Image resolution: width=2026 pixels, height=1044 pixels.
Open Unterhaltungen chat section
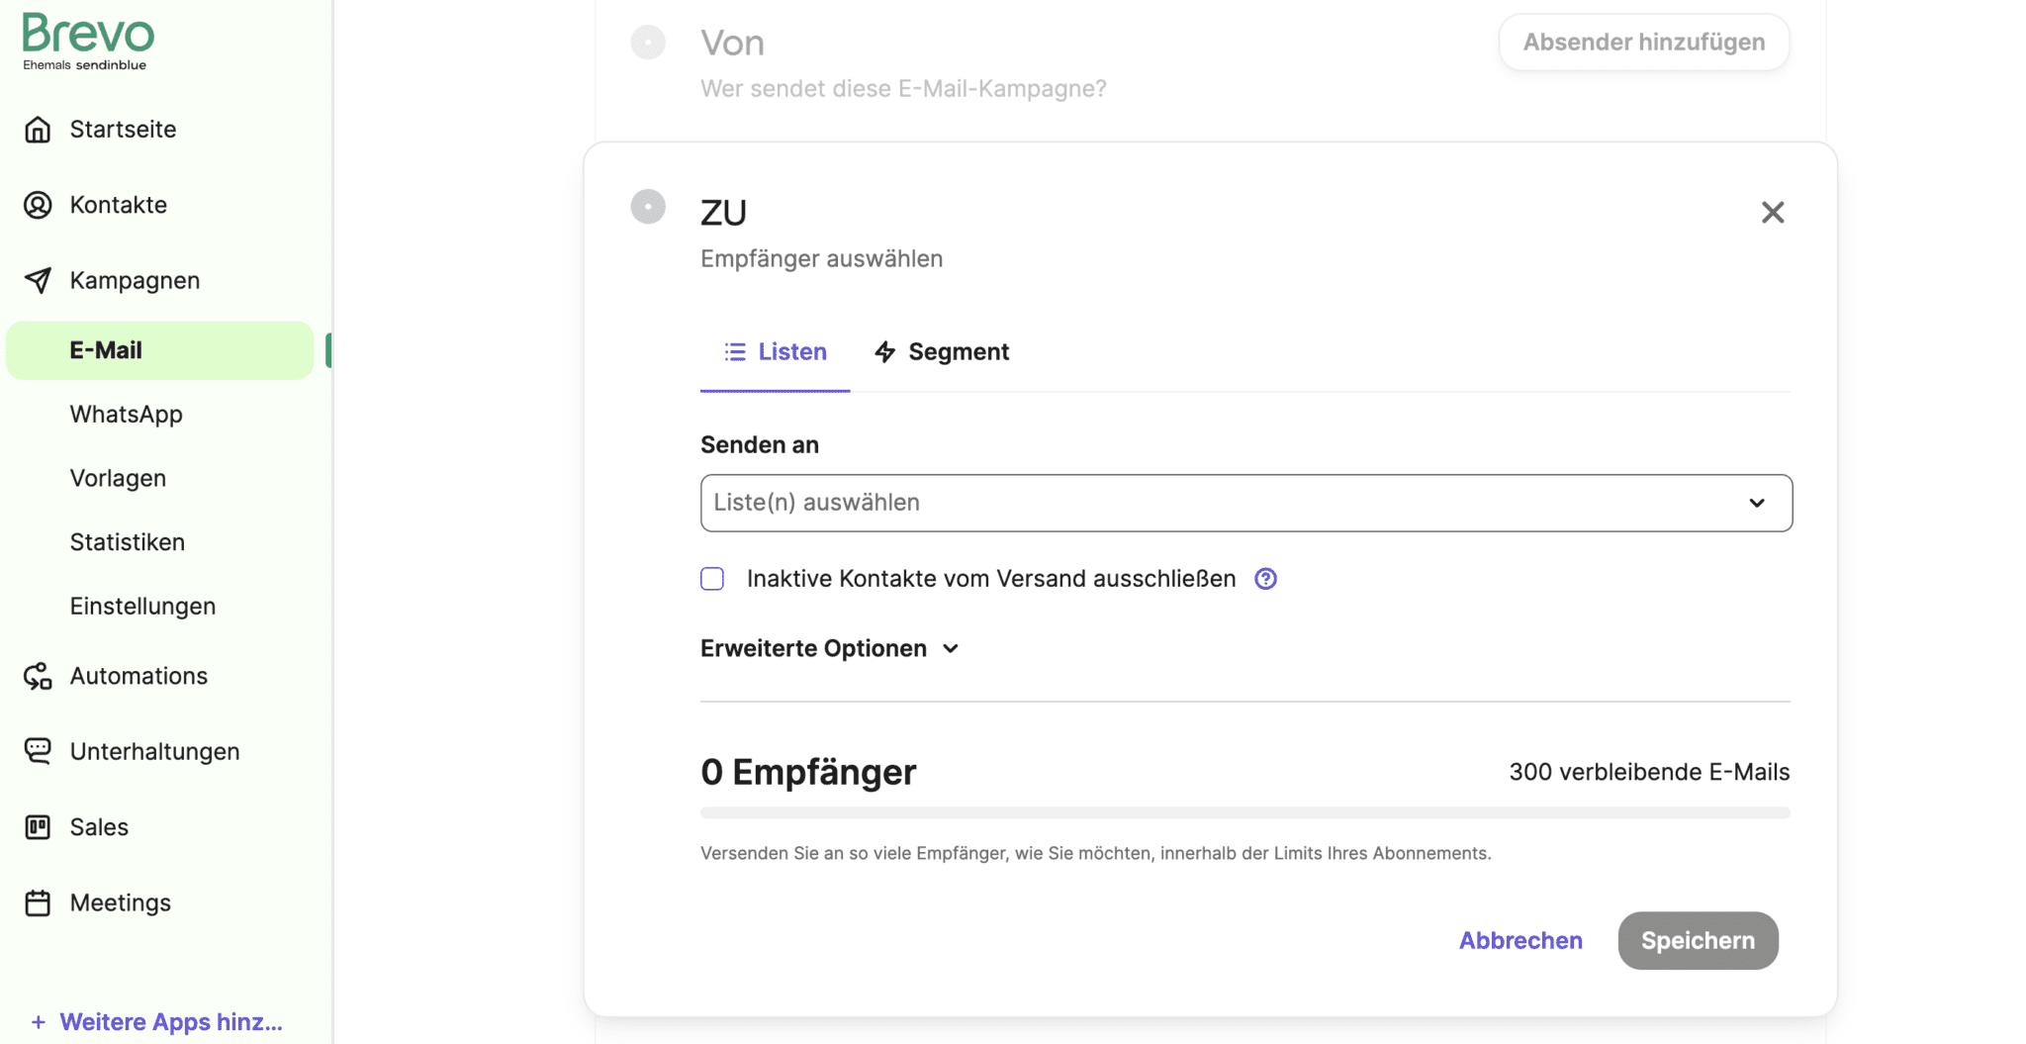tap(154, 751)
